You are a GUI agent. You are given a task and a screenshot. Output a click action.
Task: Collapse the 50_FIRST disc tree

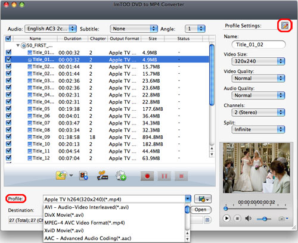click(x=18, y=45)
